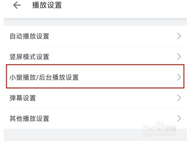
Task: Click the chevron for 其他播放设置
Action: (179, 118)
